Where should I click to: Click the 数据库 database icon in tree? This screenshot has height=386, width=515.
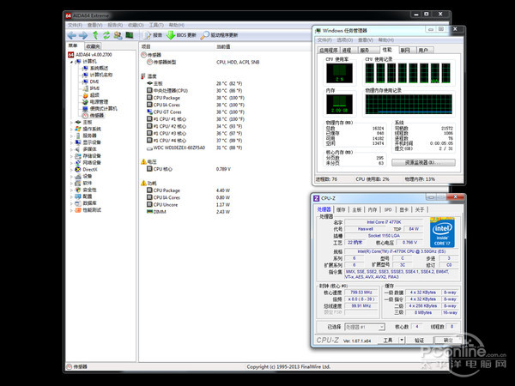tap(78, 203)
